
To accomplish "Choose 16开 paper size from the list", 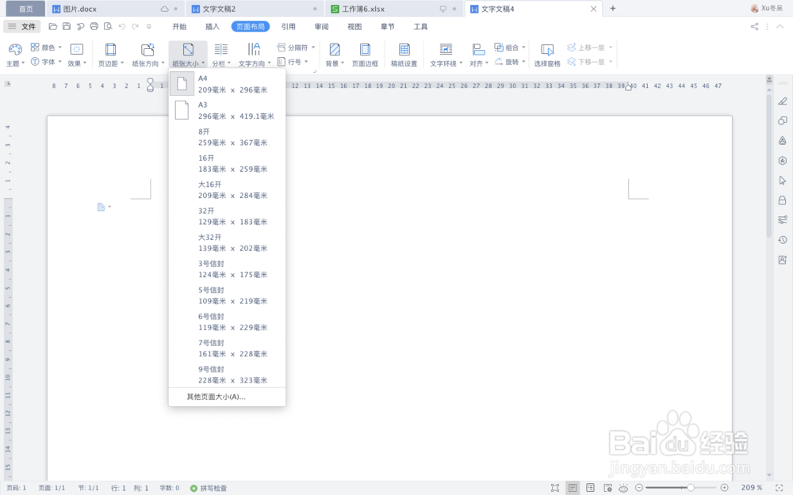I will 227,164.
